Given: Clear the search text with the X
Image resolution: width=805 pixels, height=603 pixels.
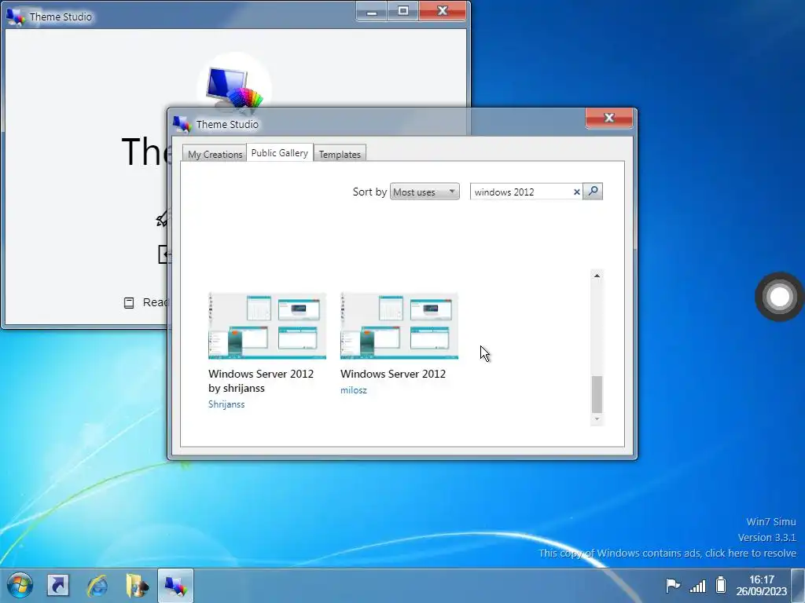Looking at the screenshot, I should [576, 192].
